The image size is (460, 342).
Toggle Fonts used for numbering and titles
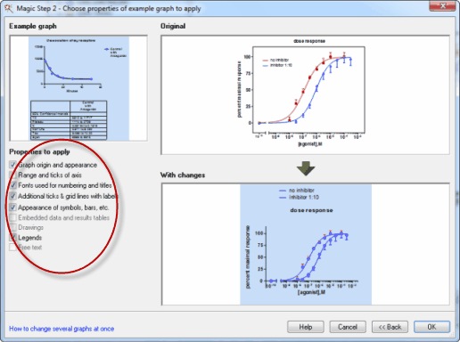point(12,185)
